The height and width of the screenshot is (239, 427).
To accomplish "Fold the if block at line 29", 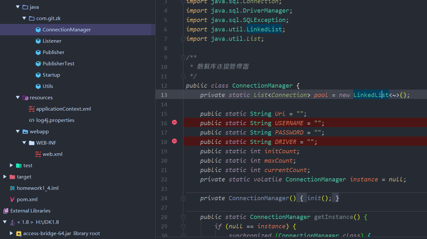I will coord(183,226).
